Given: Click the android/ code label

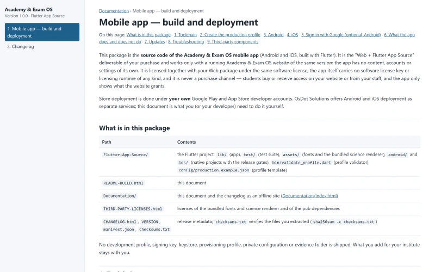Looking at the screenshot, I should (397, 154).
